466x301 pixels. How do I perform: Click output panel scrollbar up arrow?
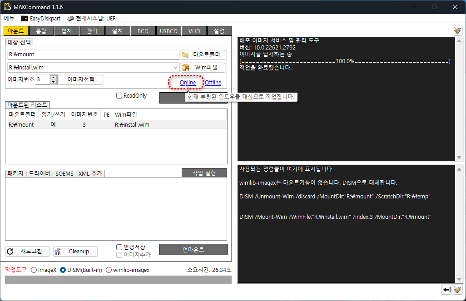tap(459, 41)
